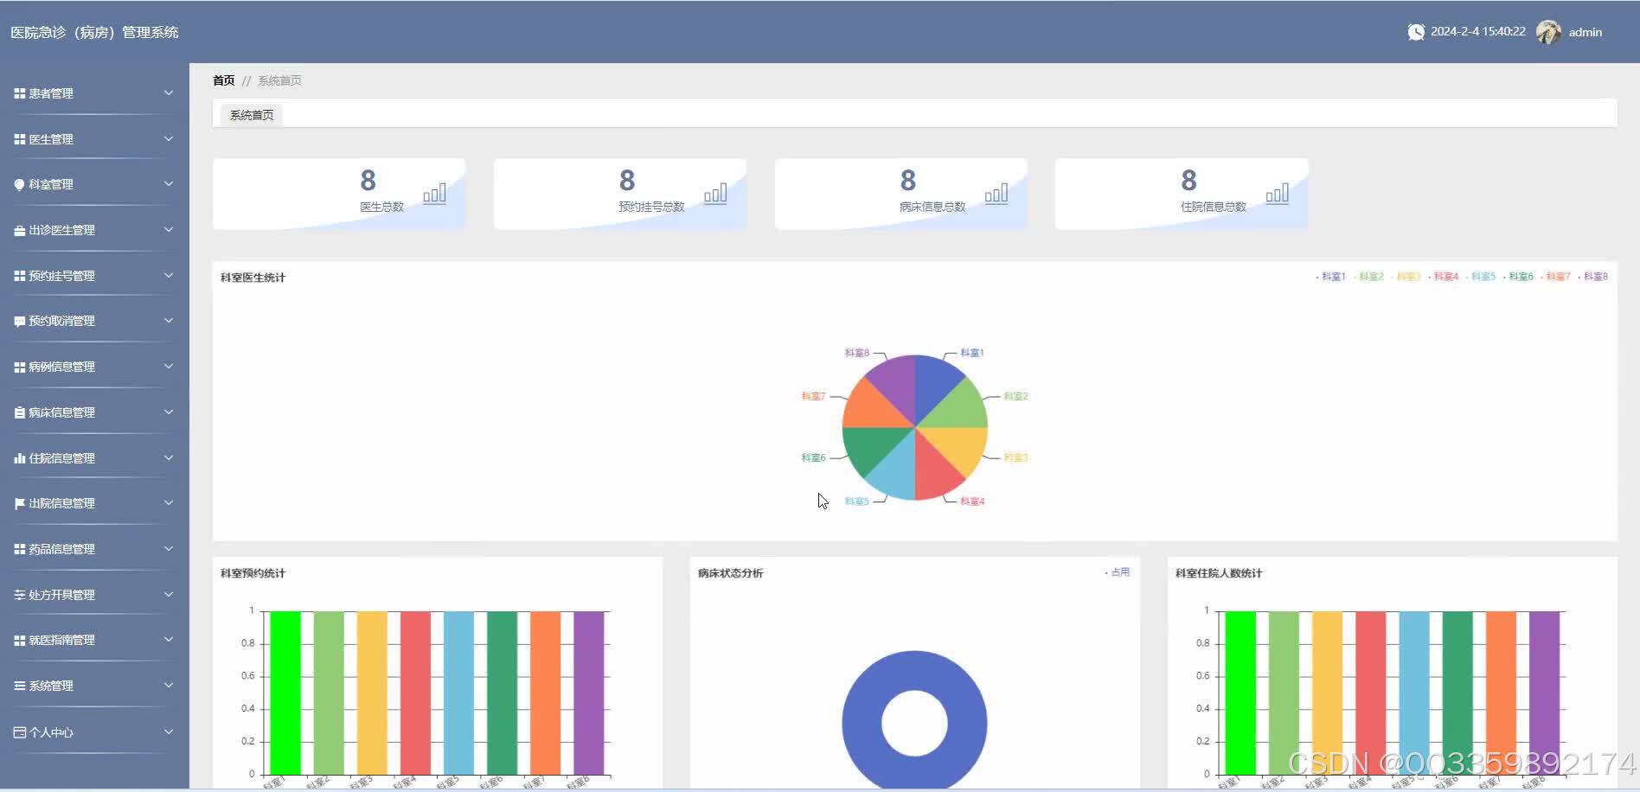Click the 患者管理 sidebar grid icon
1640x792 pixels.
click(x=19, y=93)
